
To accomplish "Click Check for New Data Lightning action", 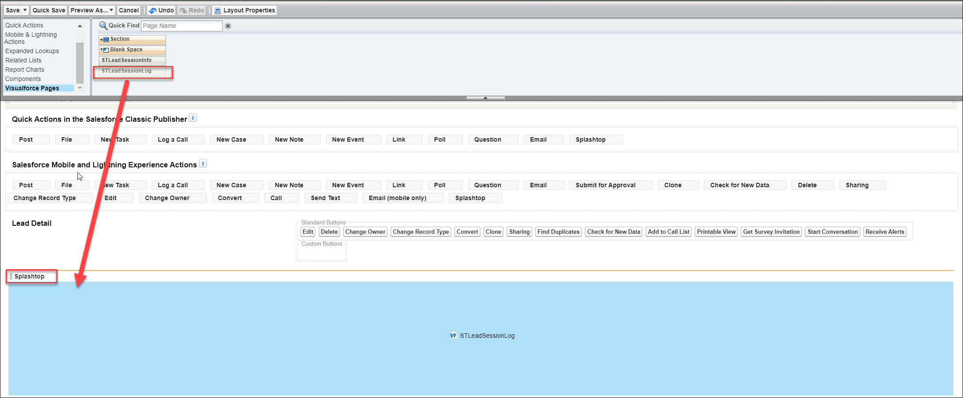I will [x=745, y=185].
